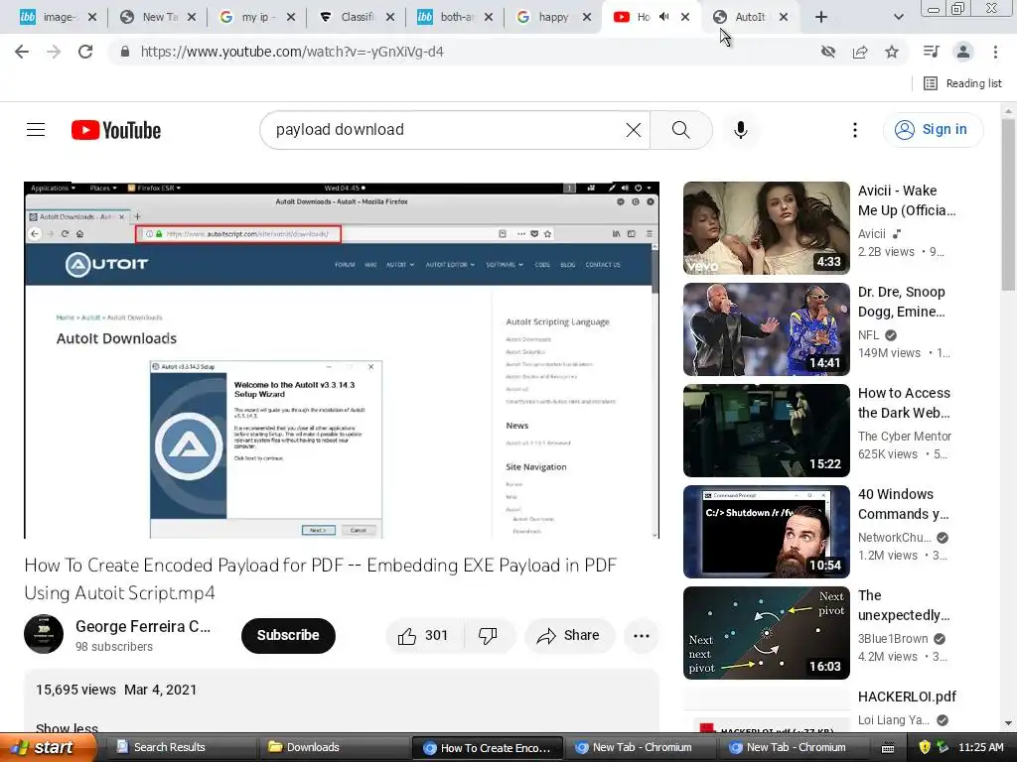
Task: Open the browser profile avatar
Action: click(963, 52)
